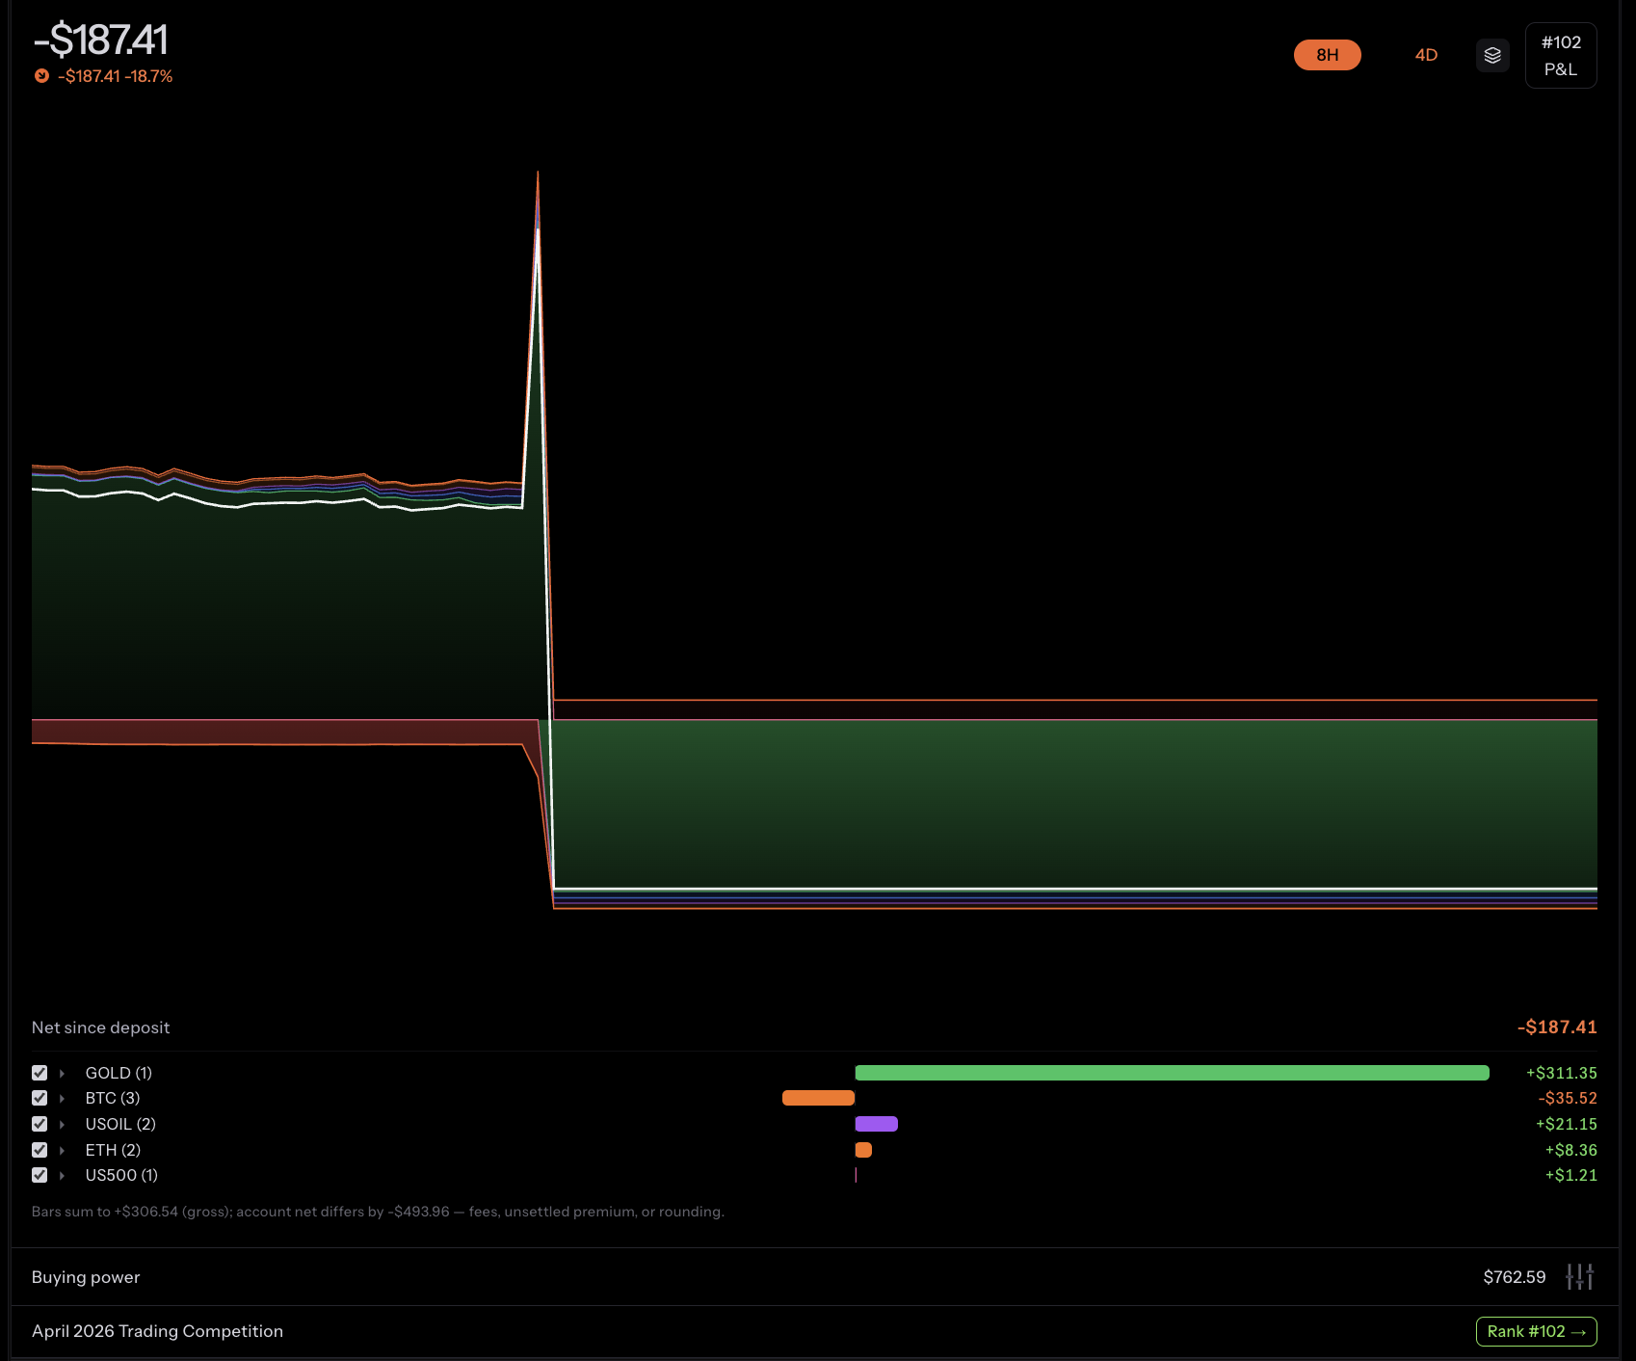The width and height of the screenshot is (1636, 1361).
Task: Click the orange clock icon next to the loss
Action: (40, 75)
